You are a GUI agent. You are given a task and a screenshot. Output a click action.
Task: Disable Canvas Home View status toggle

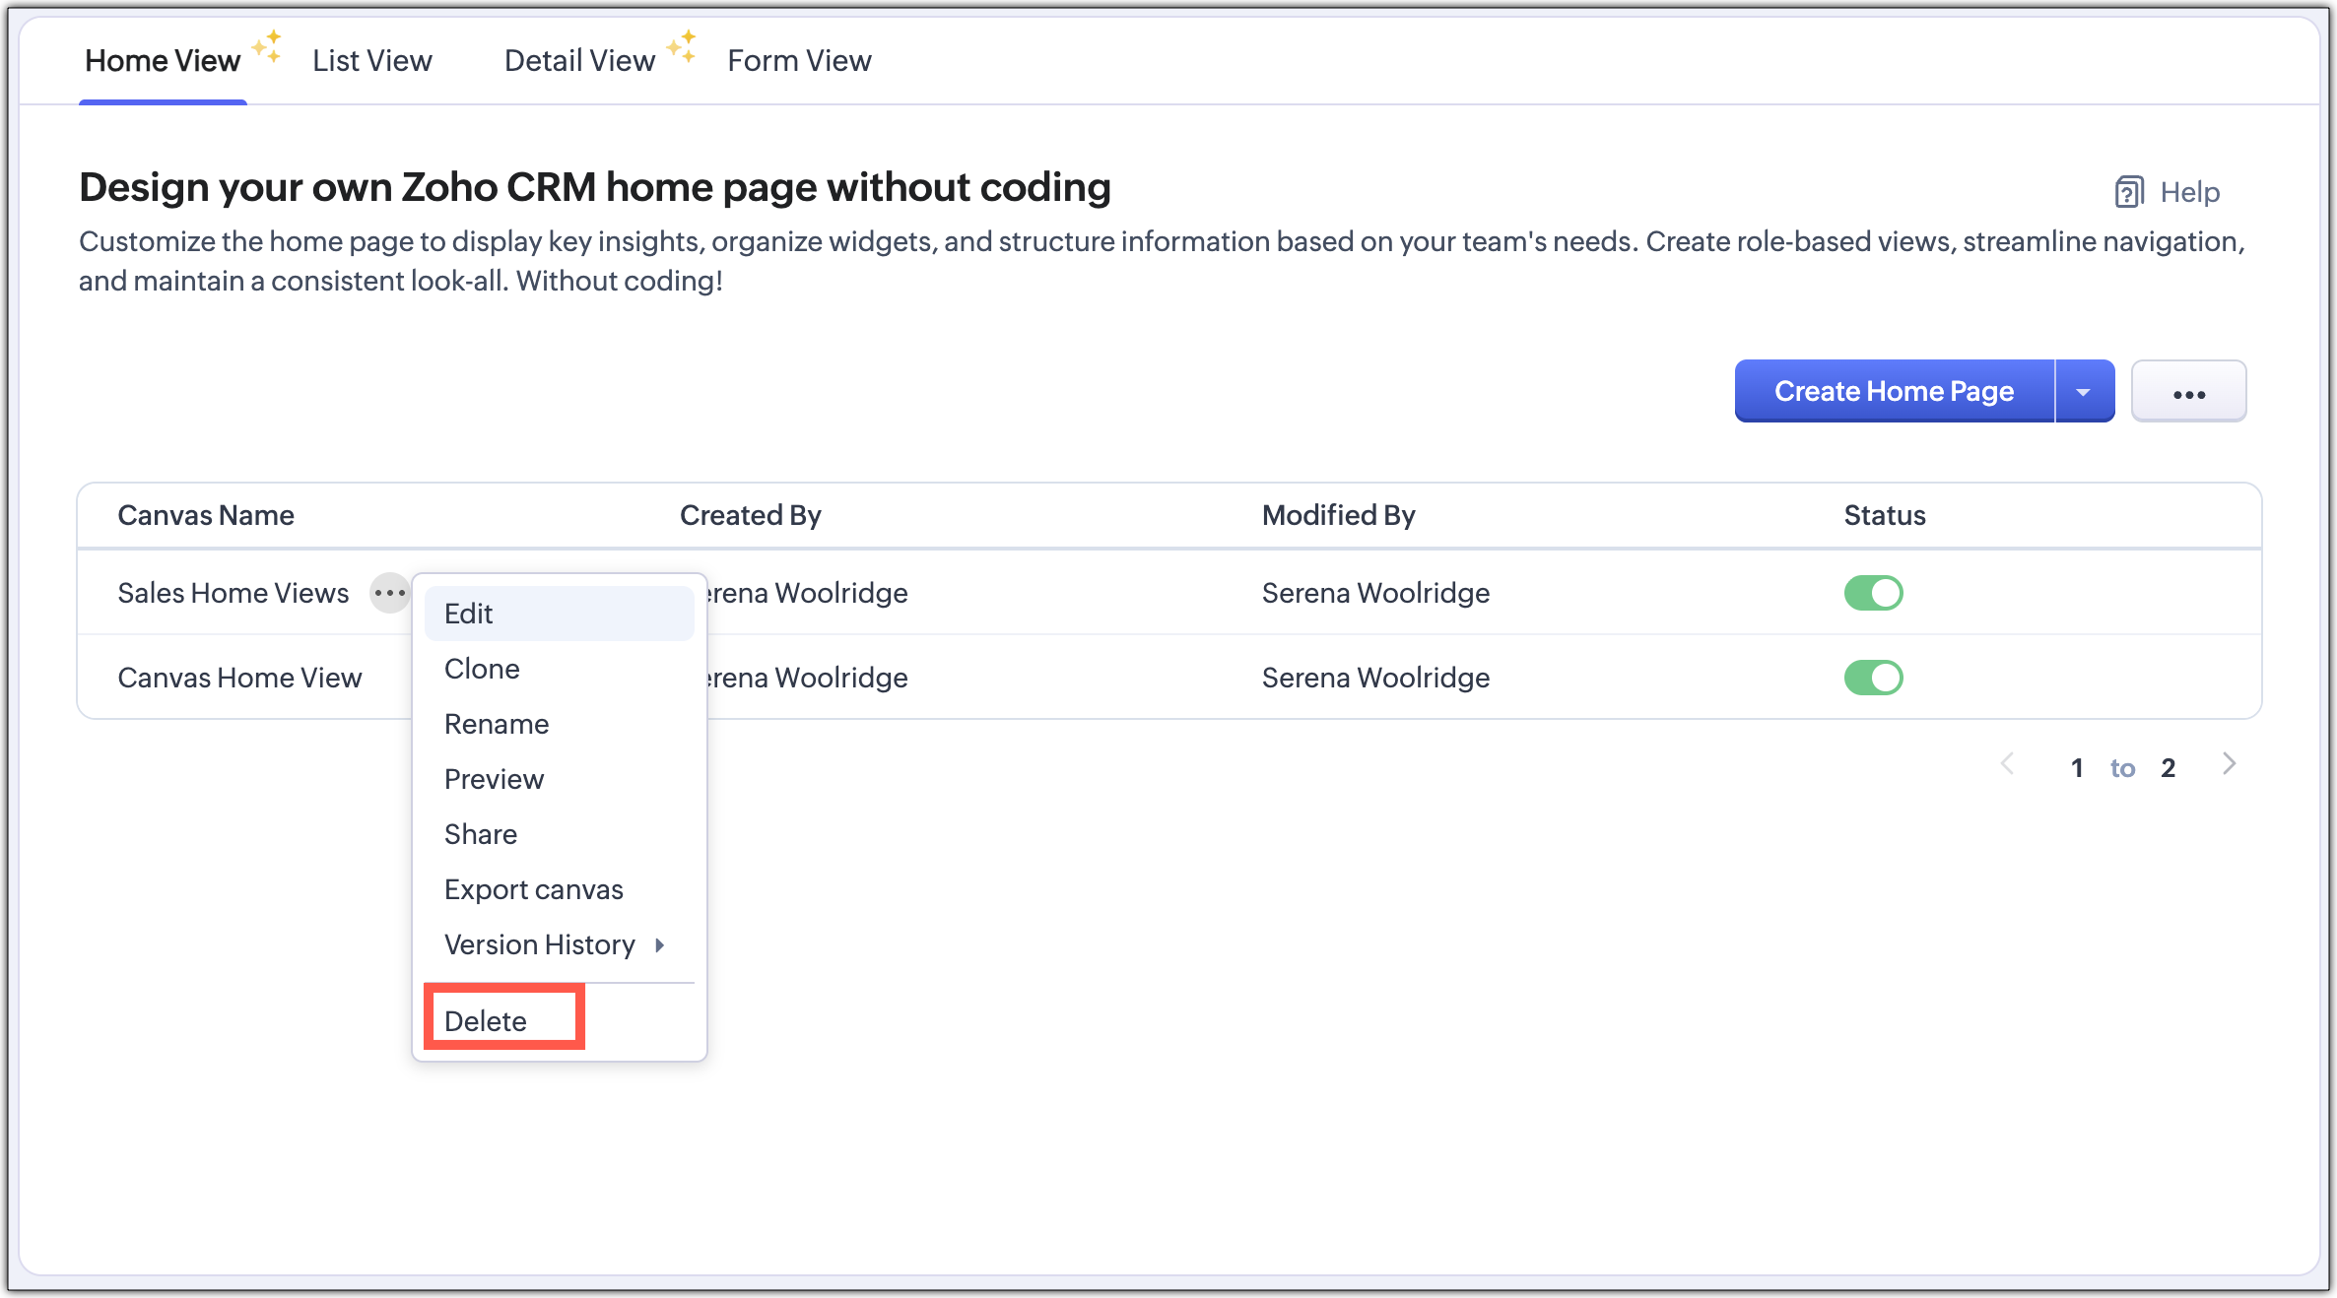pos(1873,678)
